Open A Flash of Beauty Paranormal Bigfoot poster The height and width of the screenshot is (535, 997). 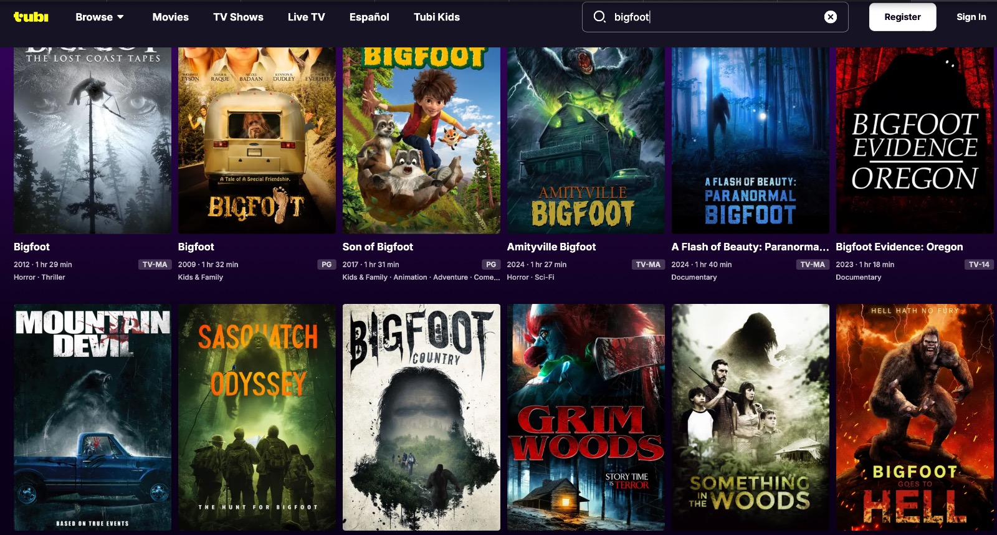point(750,140)
